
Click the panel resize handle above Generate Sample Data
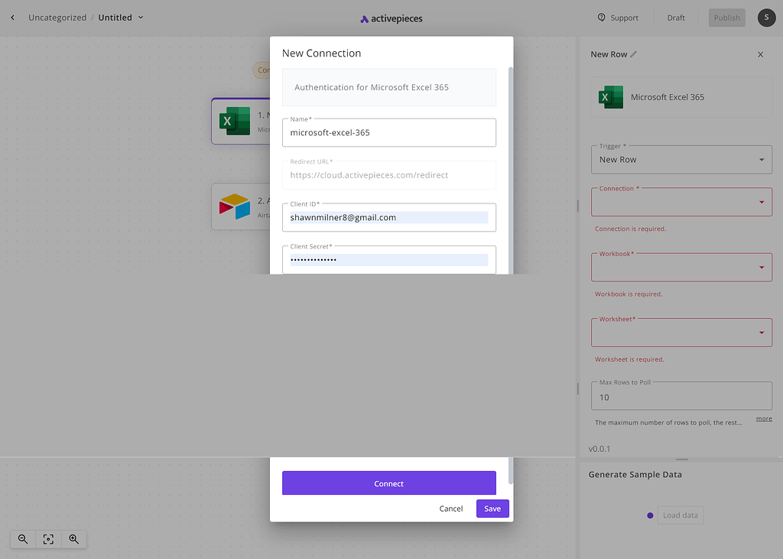tap(681, 459)
